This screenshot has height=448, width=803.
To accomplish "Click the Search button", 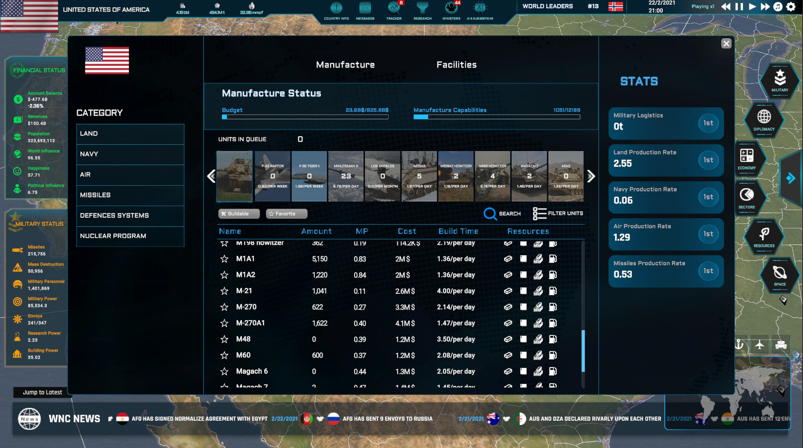I will pyautogui.click(x=502, y=214).
